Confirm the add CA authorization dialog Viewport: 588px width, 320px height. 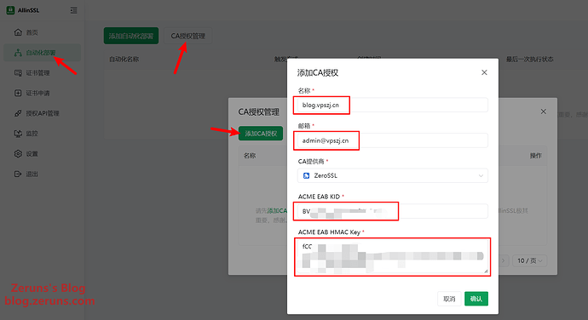tap(476, 299)
